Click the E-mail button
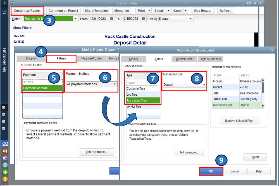 click(x=159, y=11)
